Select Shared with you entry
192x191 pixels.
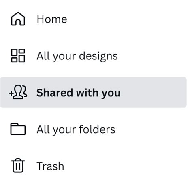pyautogui.click(x=93, y=92)
